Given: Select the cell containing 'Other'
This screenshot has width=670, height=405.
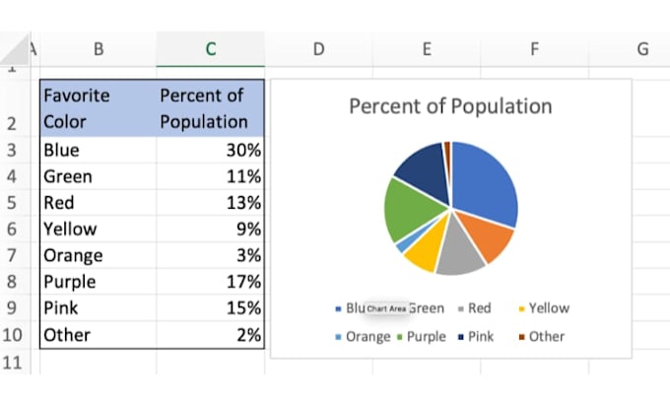Looking at the screenshot, I should (99, 334).
